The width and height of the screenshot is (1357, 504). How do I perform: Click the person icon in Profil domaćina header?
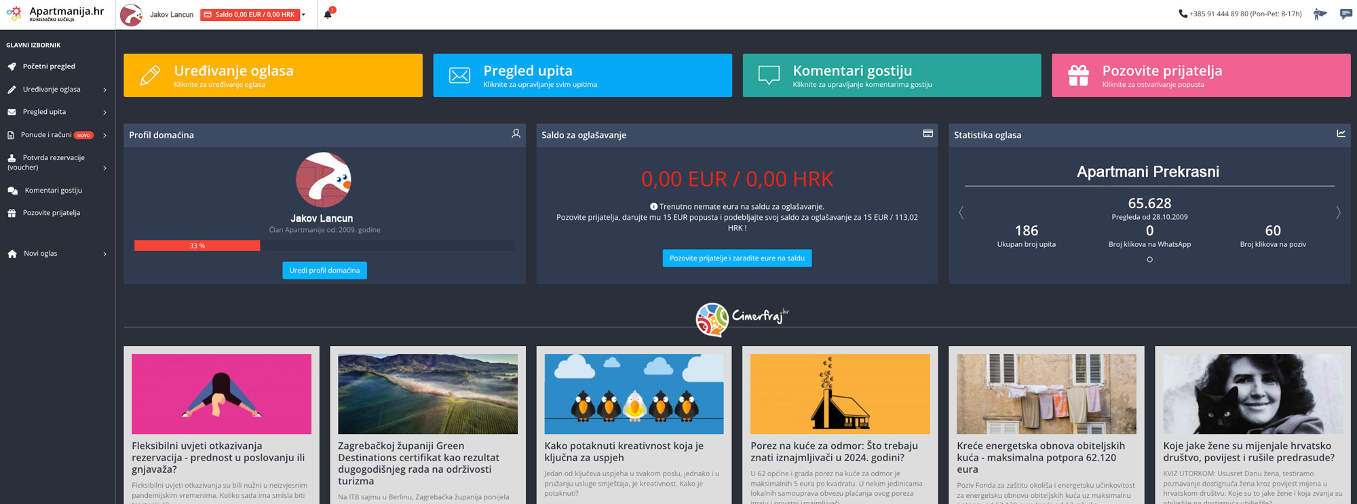[516, 134]
